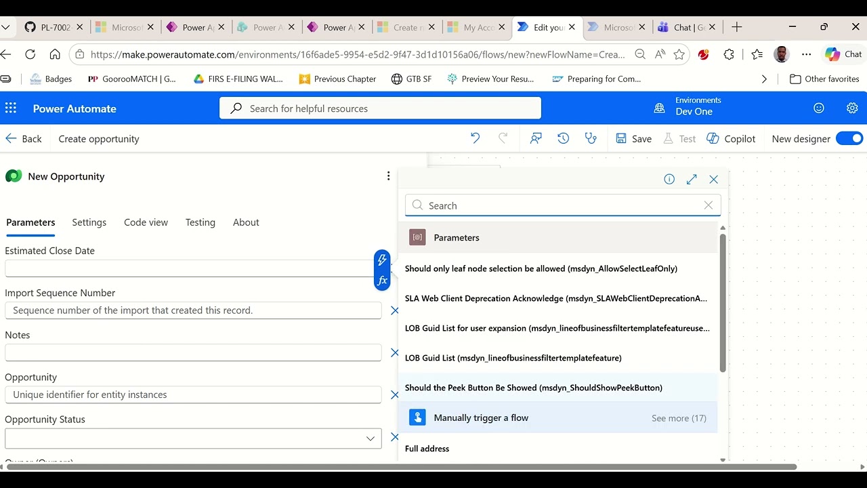Clear the dynamic content search box

tap(709, 205)
